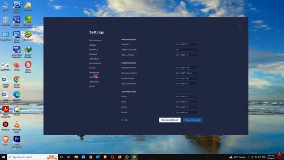Click the 'System actions' heading
Image resolution: width=284 pixels, height=160 pixels.
click(129, 63)
